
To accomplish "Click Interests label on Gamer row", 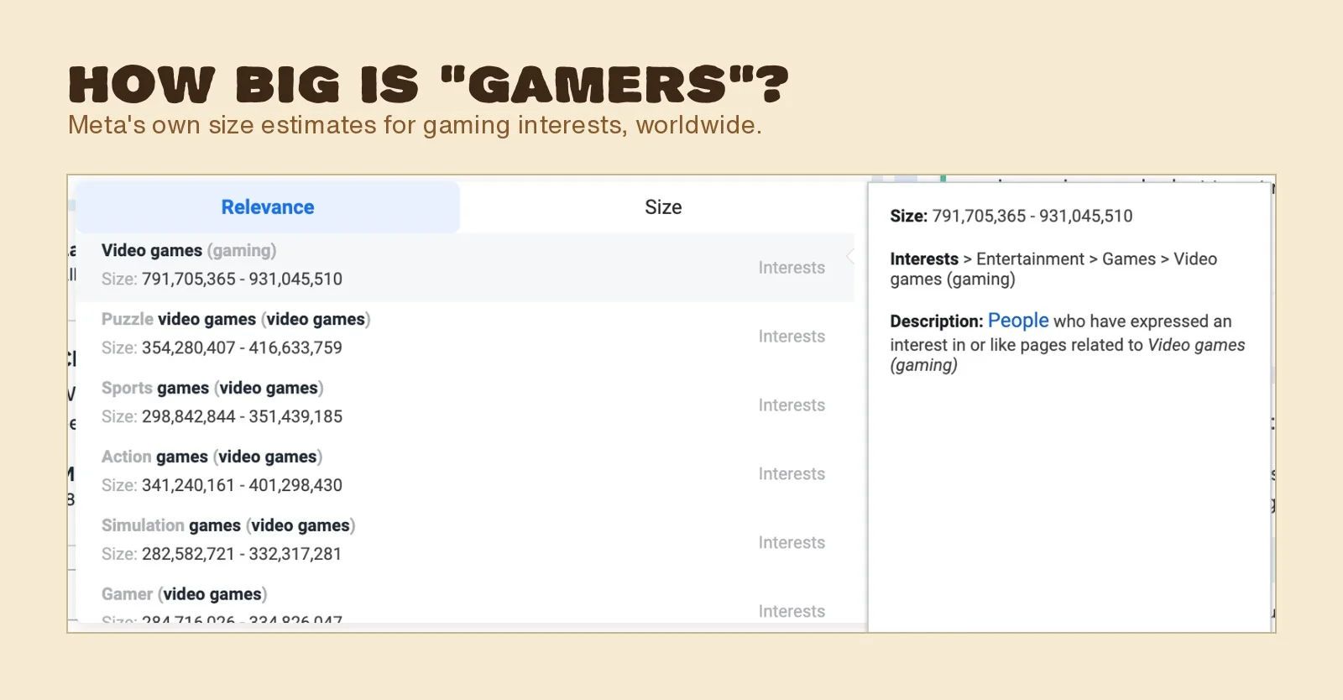I will [x=792, y=612].
